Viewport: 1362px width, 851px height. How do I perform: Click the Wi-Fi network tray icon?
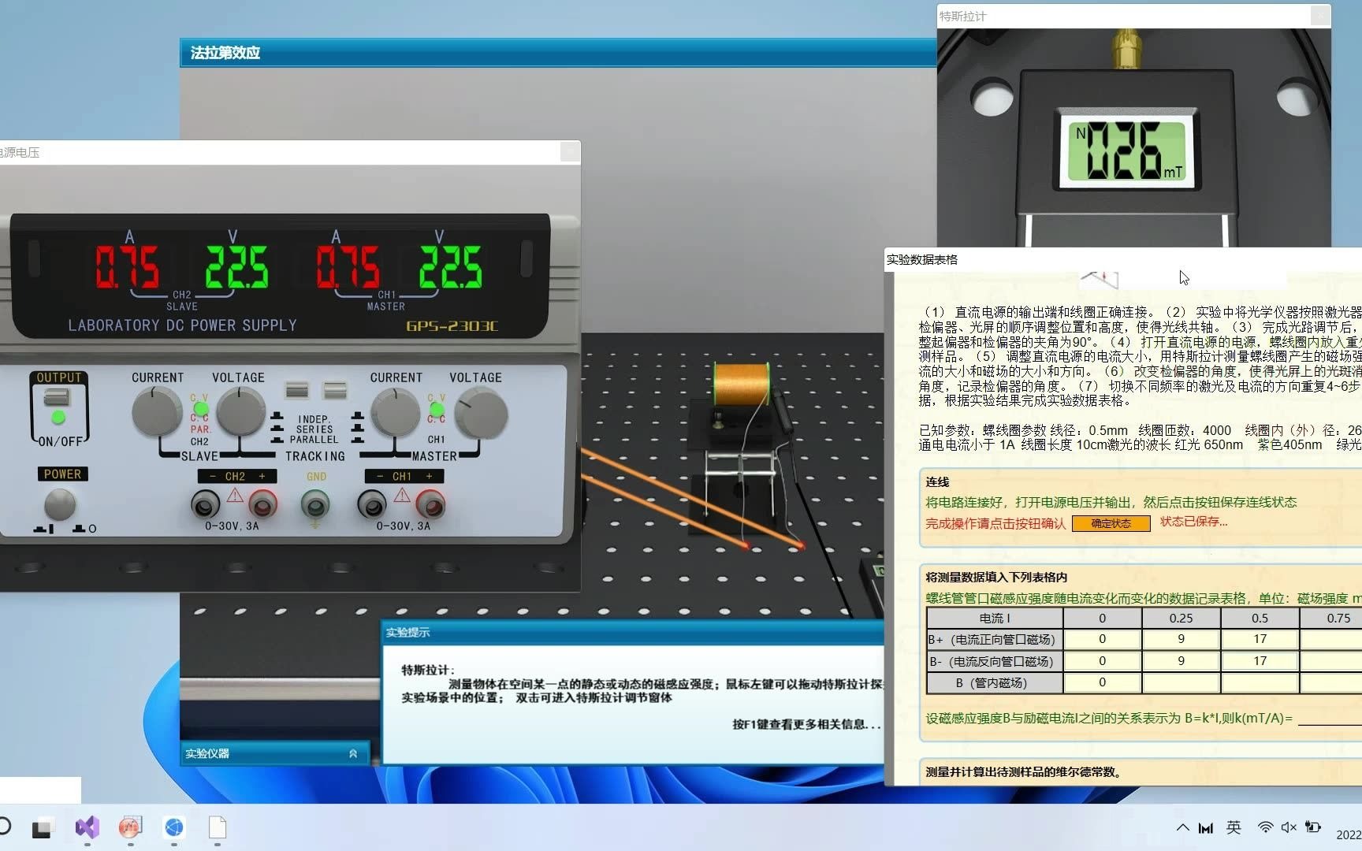(x=1265, y=827)
